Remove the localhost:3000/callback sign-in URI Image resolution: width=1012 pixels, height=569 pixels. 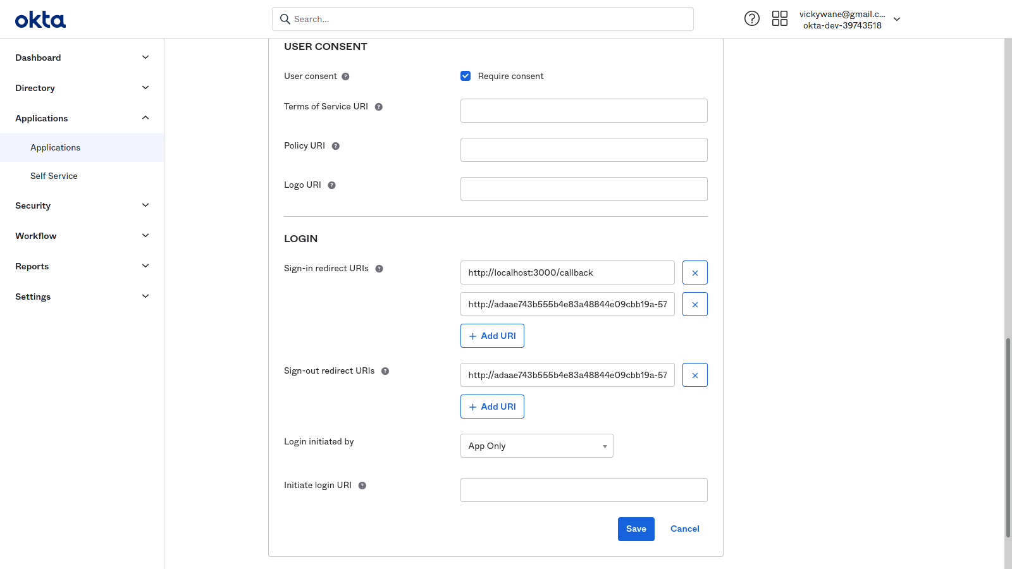[694, 273]
